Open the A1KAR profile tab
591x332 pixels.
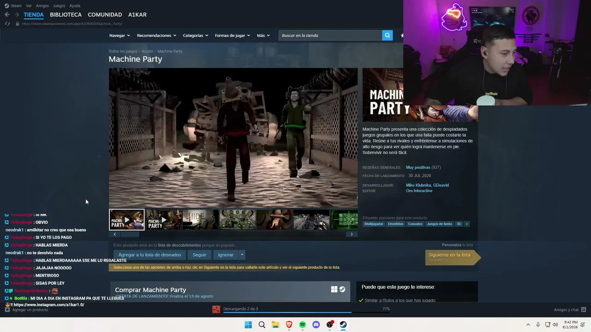pyautogui.click(x=138, y=15)
